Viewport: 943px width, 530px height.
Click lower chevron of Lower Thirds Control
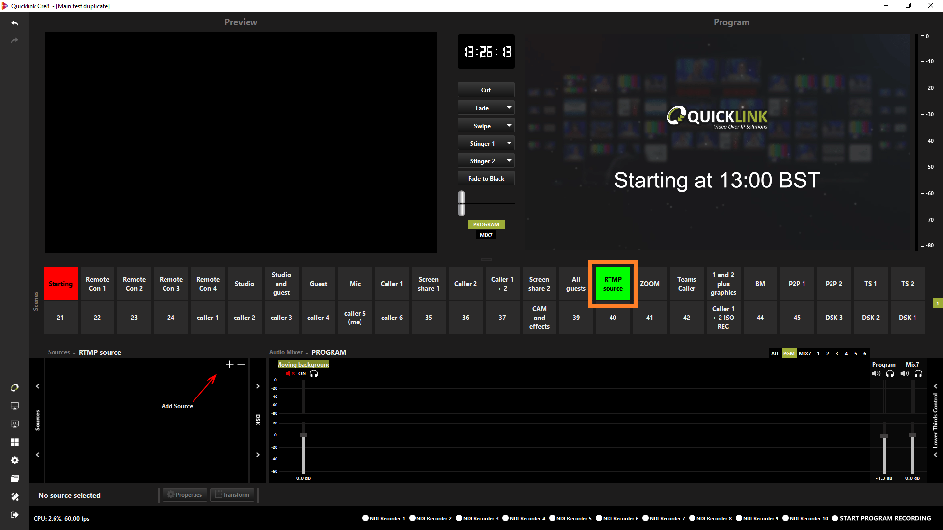936,455
